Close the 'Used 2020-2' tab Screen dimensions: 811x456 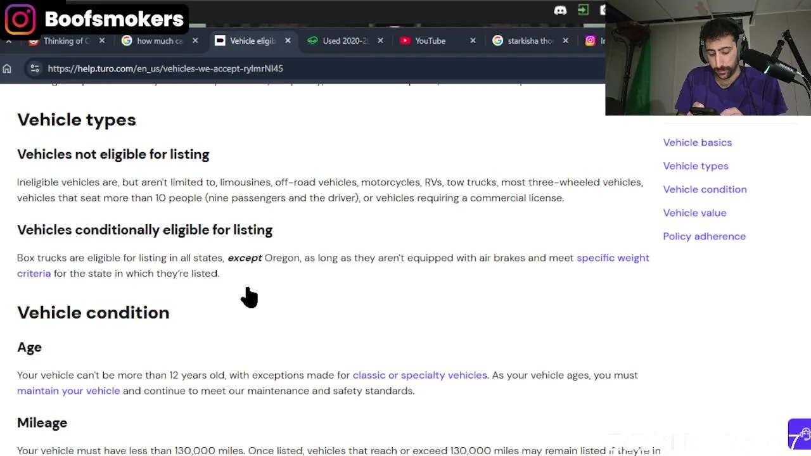click(x=380, y=41)
